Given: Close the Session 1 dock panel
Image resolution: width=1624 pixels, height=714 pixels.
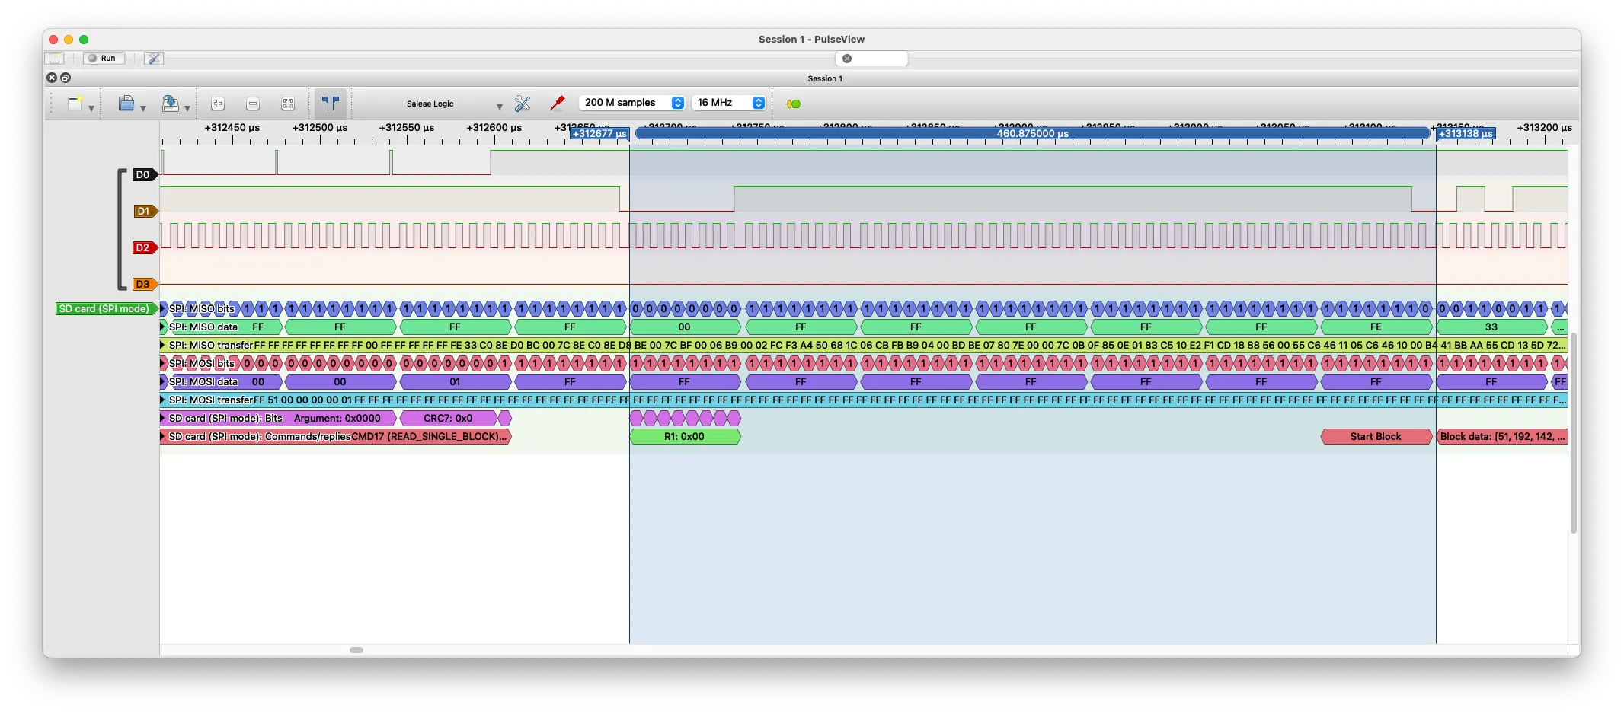Looking at the screenshot, I should tap(52, 78).
